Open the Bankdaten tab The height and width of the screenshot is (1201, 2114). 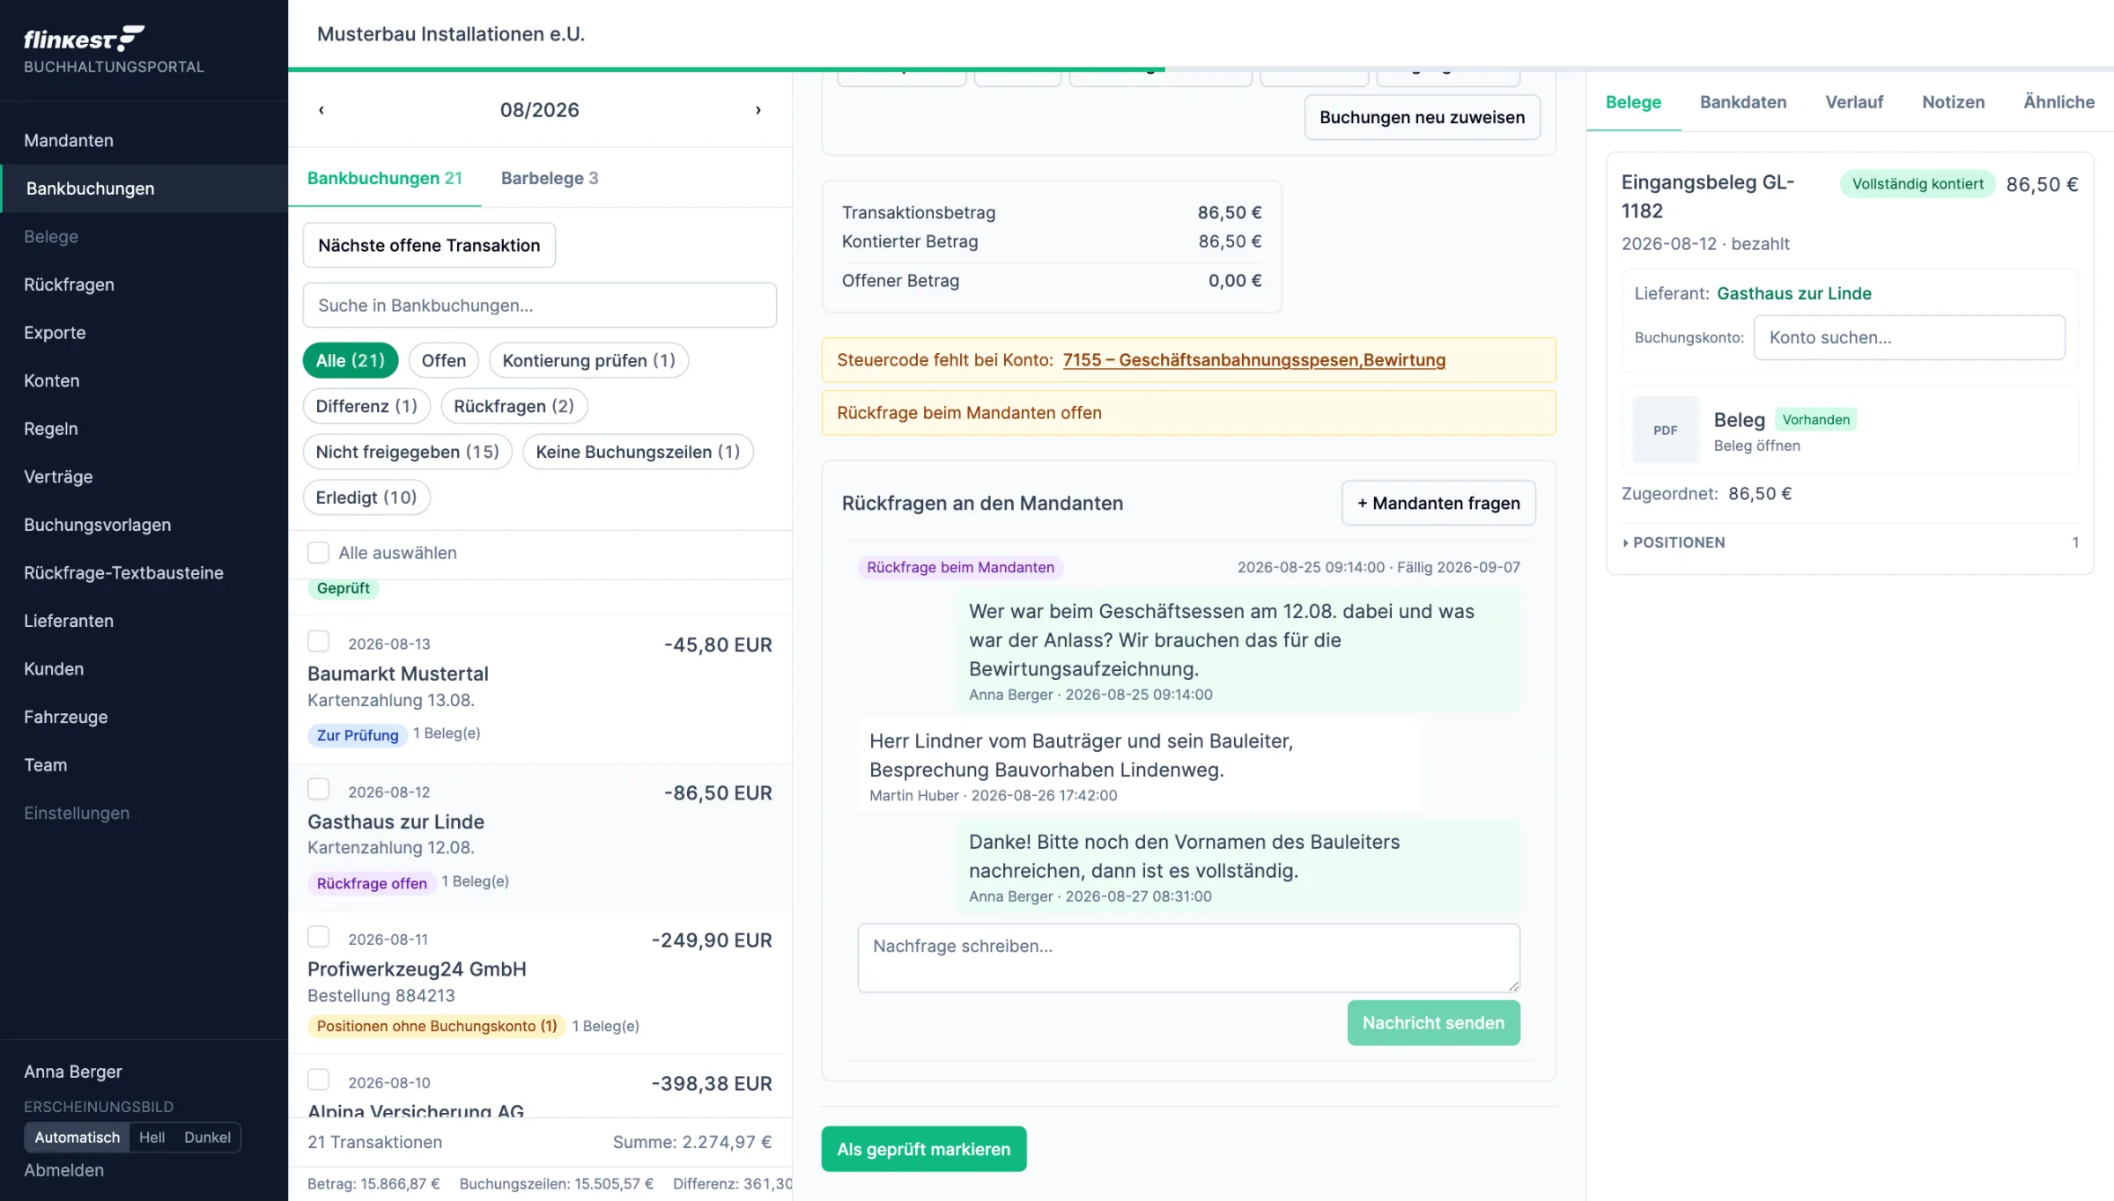(x=1742, y=102)
